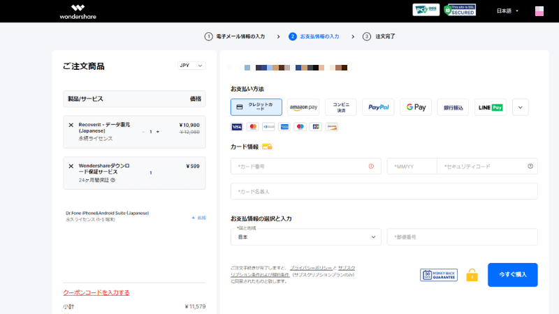Click the Discover card icon
Screen dimensions: 559x314
[x=332, y=127]
